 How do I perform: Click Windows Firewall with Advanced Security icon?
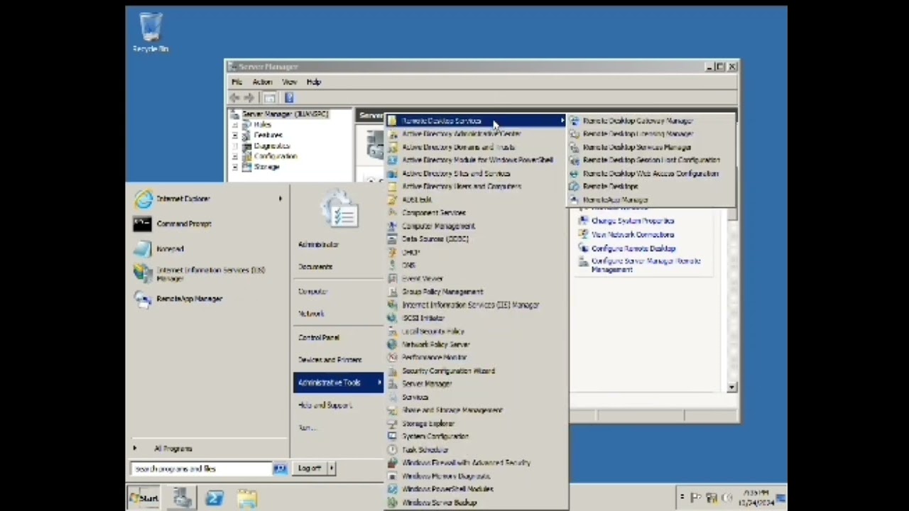coord(393,463)
